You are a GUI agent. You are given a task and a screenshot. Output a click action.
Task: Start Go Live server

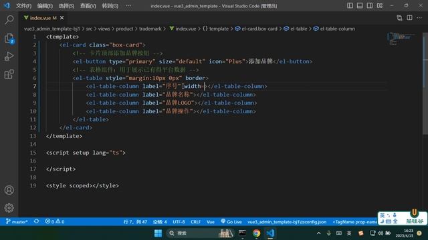[231, 222]
